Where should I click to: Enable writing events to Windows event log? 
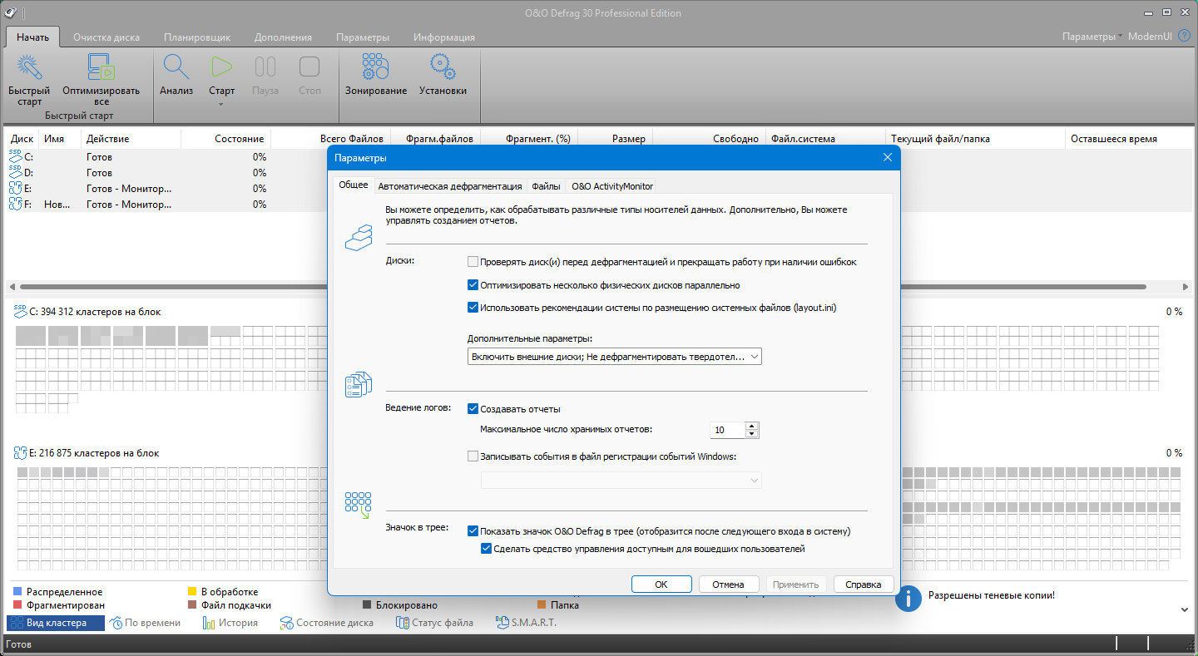click(473, 456)
